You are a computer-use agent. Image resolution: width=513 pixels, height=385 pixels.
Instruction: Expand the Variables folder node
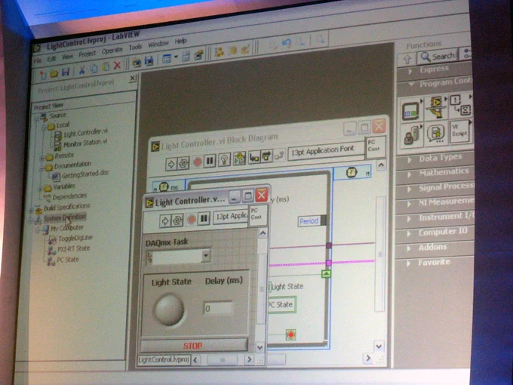coord(40,189)
